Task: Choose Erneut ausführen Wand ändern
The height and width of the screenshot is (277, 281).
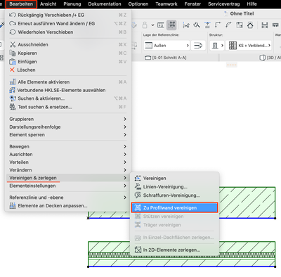Action: click(68, 23)
